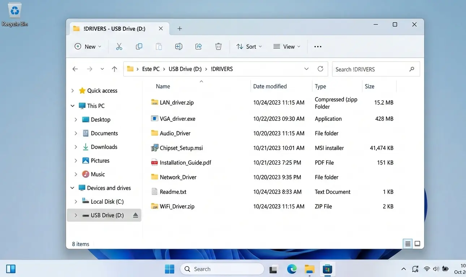Click the Cut scissors icon in toolbar

(119, 47)
